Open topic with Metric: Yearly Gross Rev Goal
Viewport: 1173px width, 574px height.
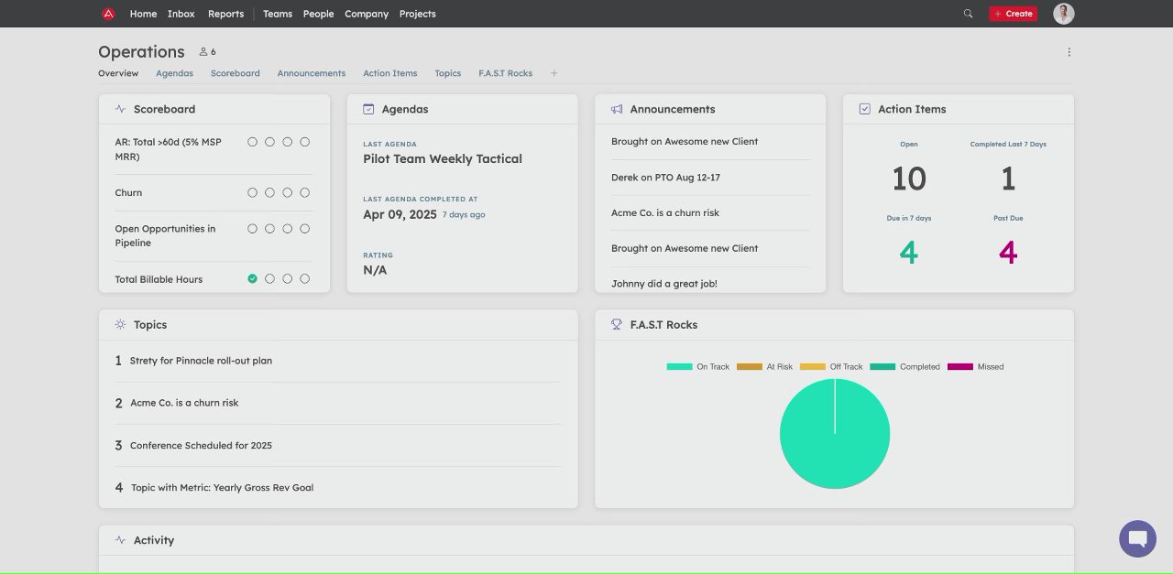222,488
